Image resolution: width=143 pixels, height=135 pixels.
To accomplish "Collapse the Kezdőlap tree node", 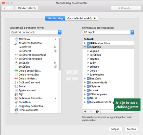I will tap(85, 47).
